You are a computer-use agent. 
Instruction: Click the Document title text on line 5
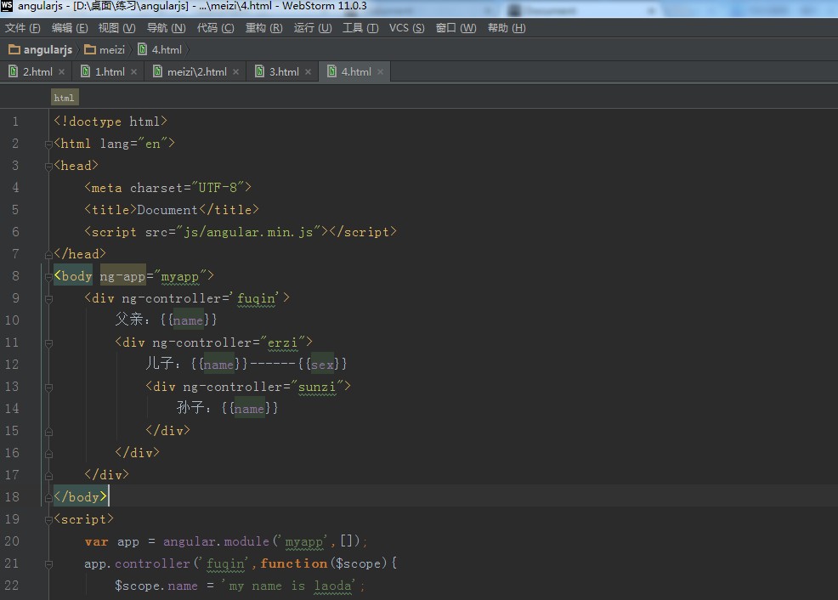(167, 210)
